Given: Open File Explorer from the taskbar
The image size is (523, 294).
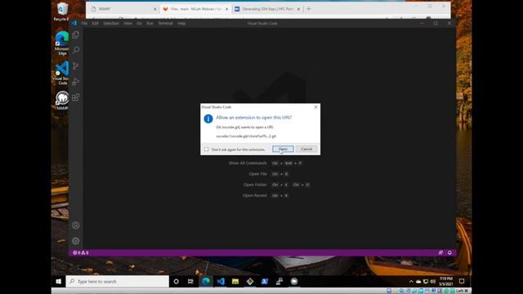Looking at the screenshot, I should coord(235,281).
